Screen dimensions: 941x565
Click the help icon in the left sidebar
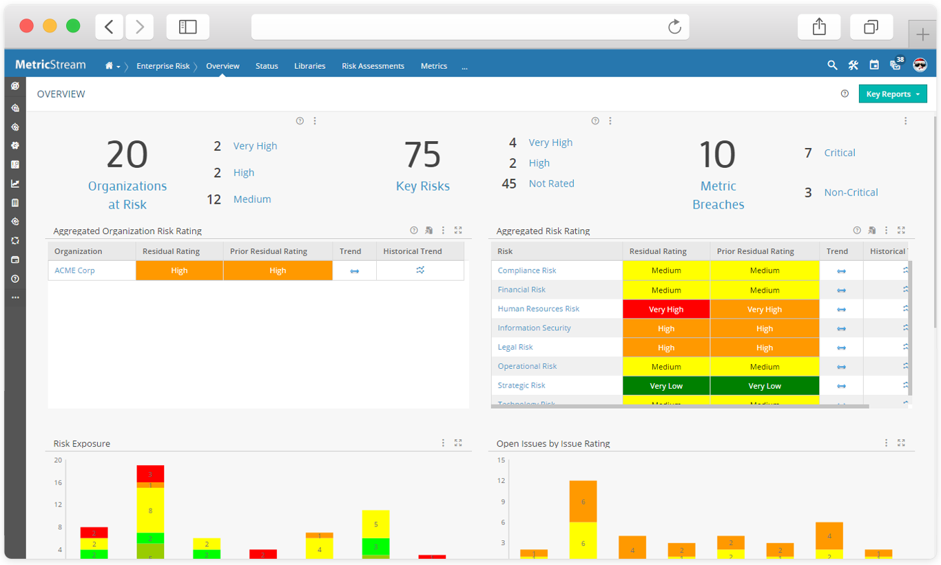[14, 279]
